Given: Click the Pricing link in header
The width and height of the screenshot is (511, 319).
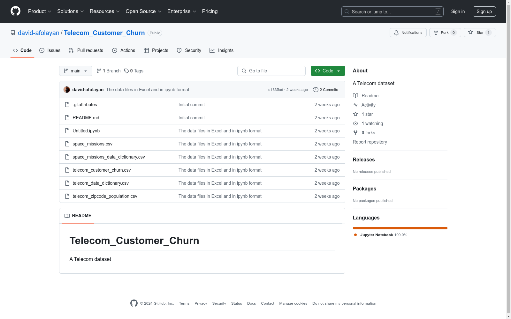Looking at the screenshot, I should point(210,11).
